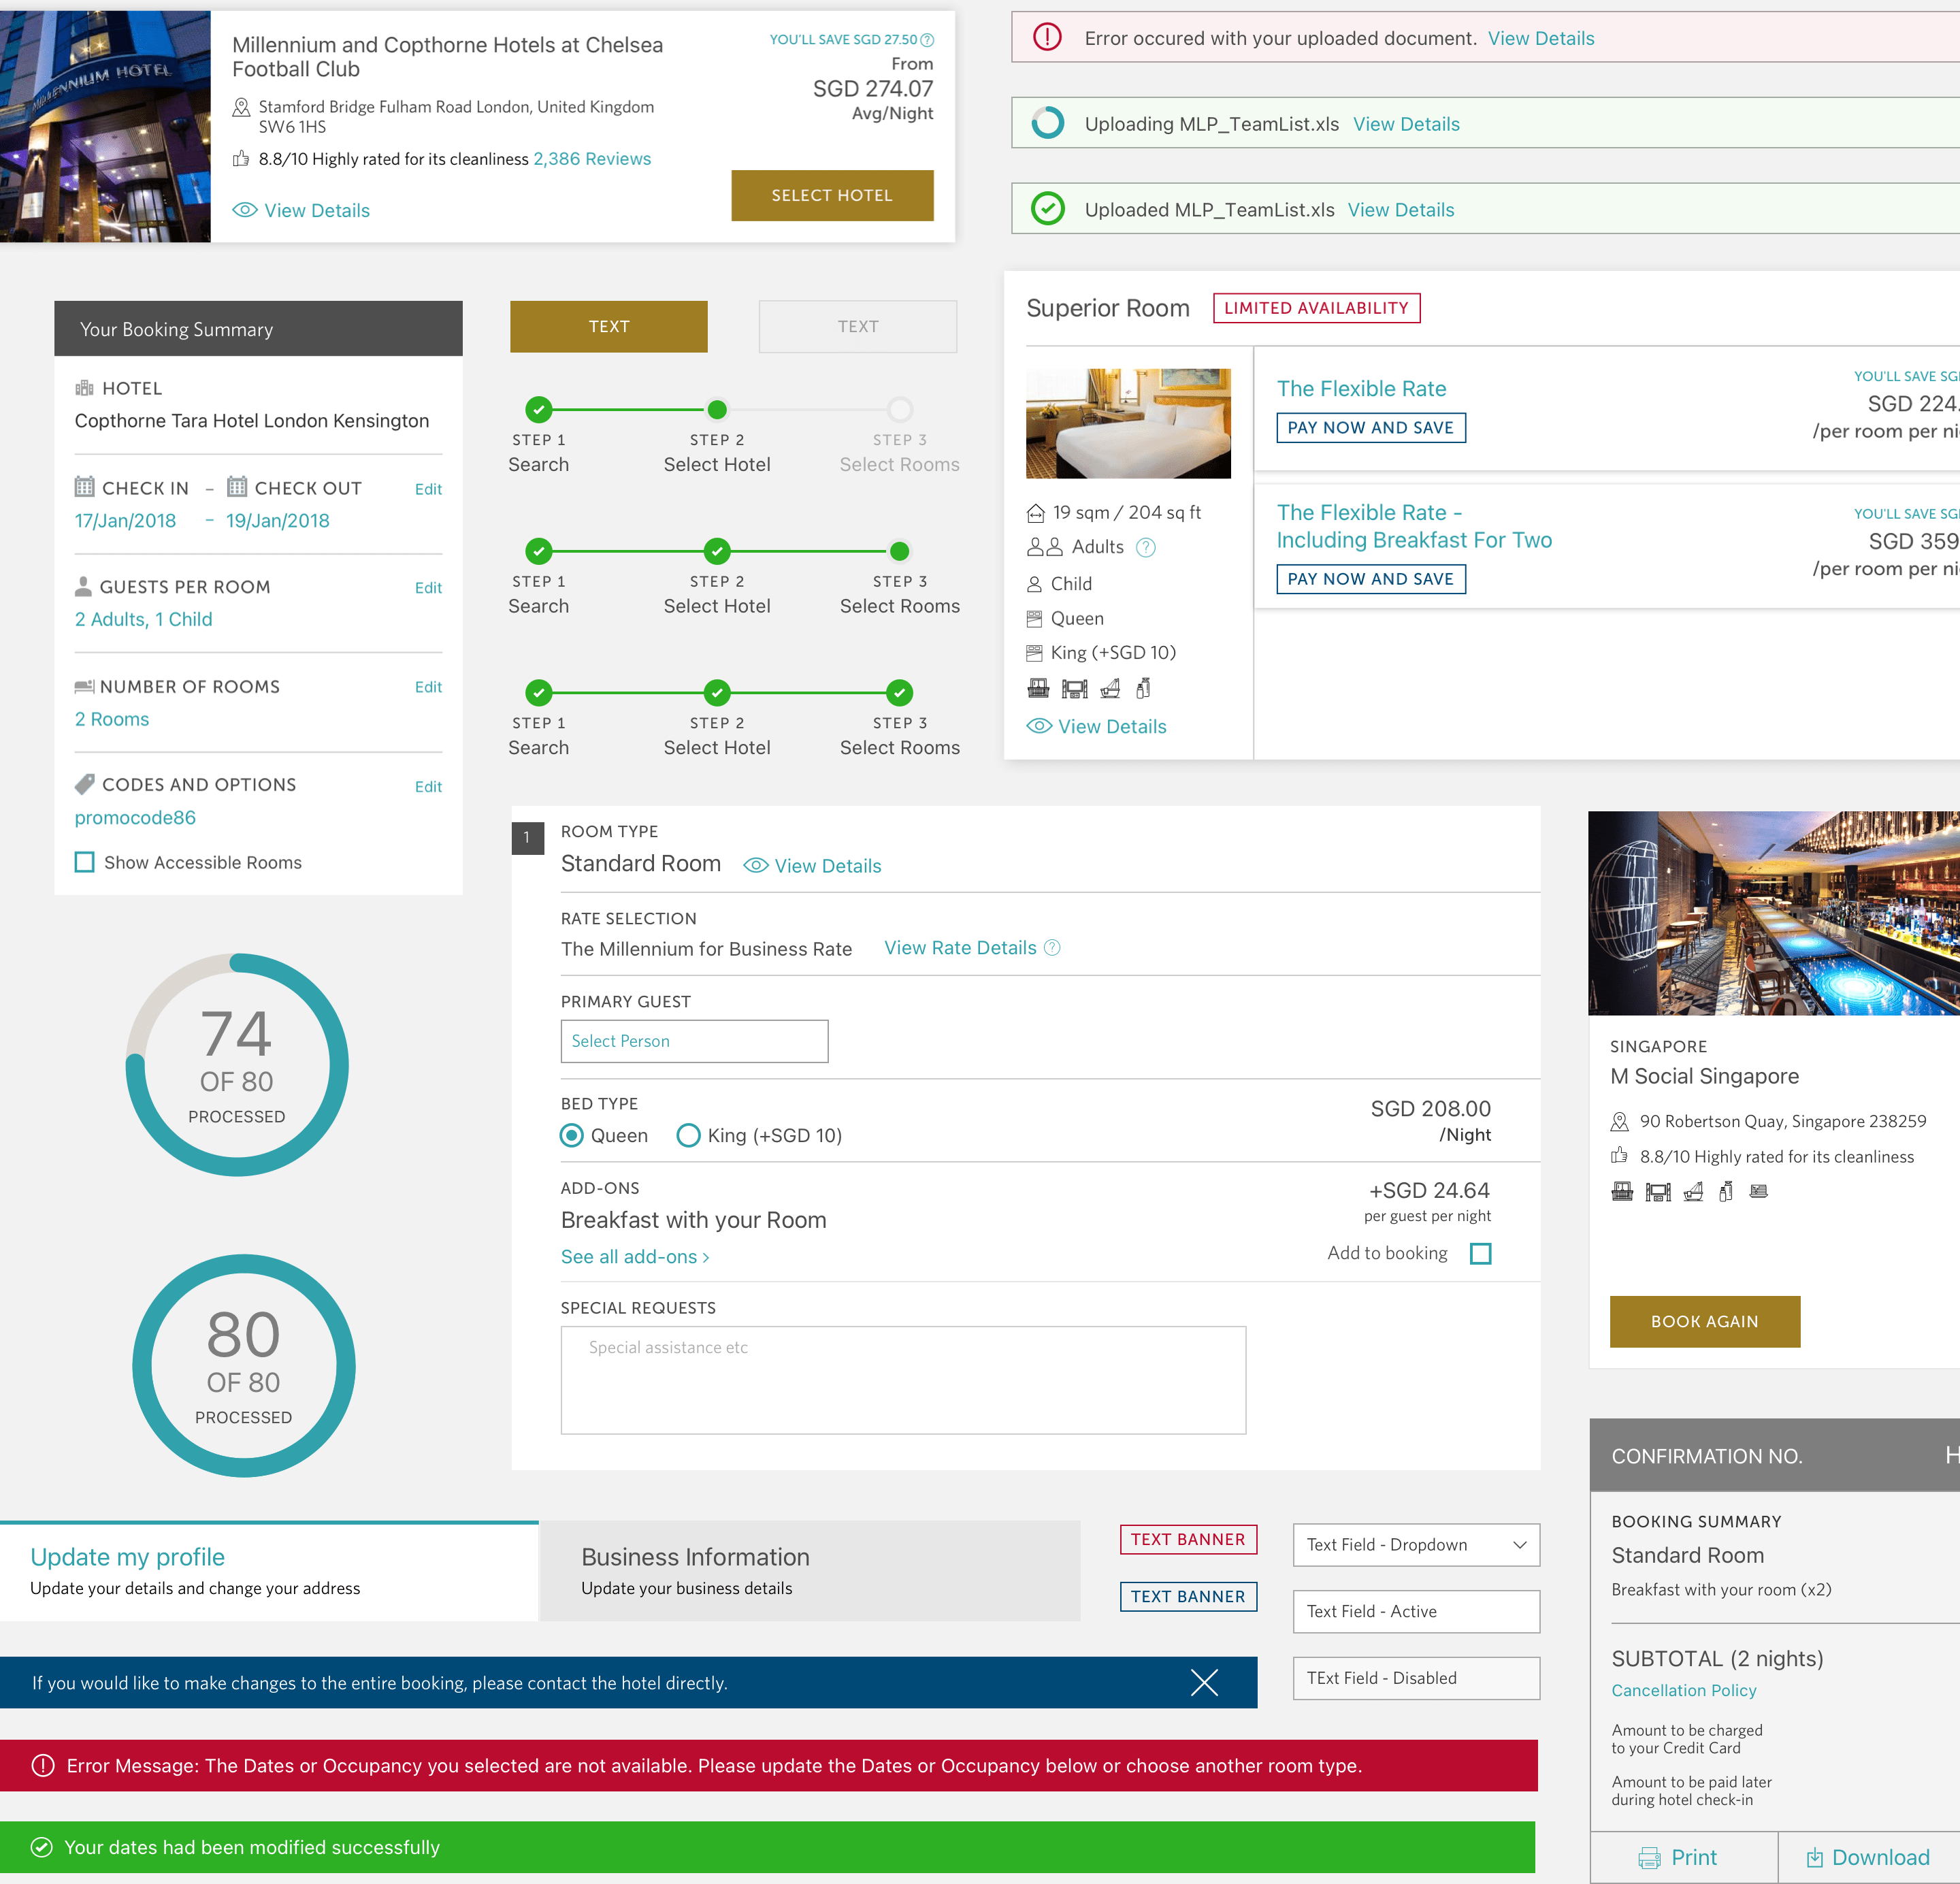Screen dimensions: 1960x1884
Task: Select the King (+SGD 10) radio button
Action: pyautogui.click(x=688, y=1135)
